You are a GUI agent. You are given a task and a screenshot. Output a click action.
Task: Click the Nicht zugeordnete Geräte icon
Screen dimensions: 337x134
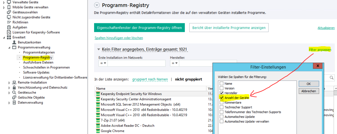[9, 17]
